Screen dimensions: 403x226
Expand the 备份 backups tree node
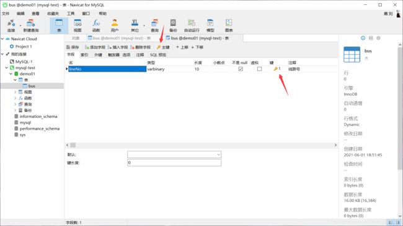pos(15,111)
